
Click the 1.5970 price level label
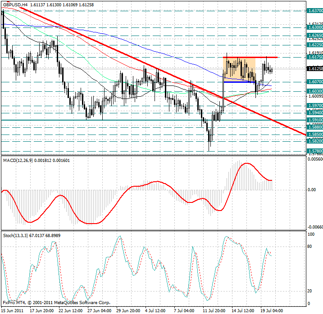coord(315,106)
